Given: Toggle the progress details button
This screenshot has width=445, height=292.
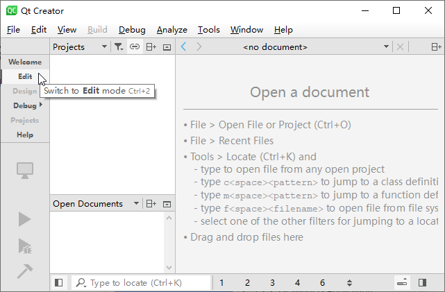Looking at the screenshot, I should 403,283.
